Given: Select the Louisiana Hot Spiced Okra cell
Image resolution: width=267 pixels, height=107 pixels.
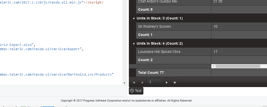Looking at the screenshot, I should (x=159, y=52).
